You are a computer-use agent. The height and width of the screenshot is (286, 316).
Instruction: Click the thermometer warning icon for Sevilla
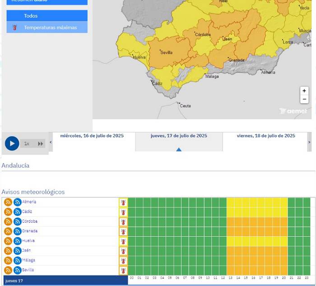[x=123, y=271]
